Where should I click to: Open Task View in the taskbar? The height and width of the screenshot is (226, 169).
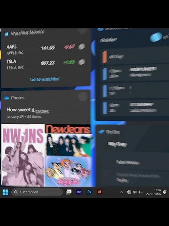click(x=69, y=192)
